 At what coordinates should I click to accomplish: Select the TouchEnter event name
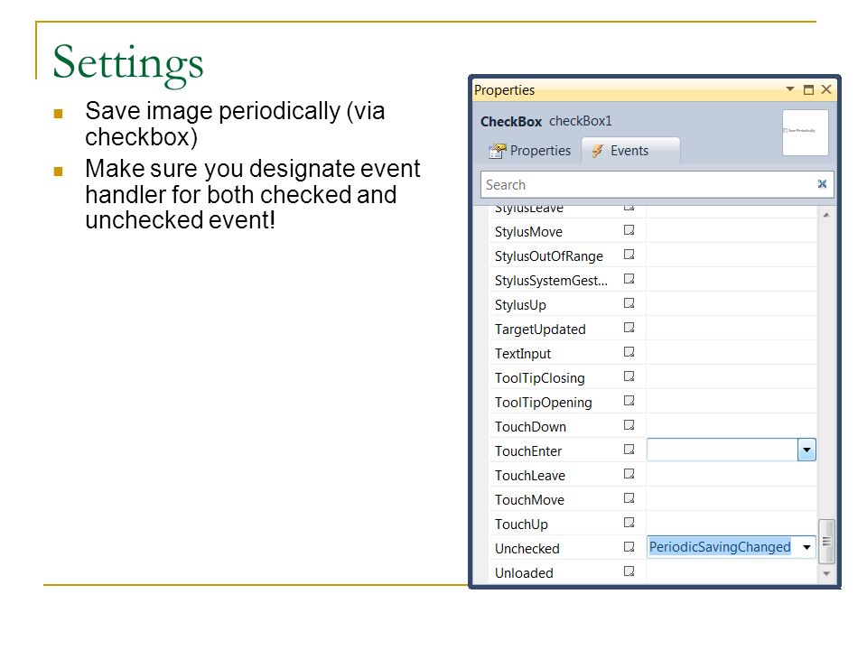coord(528,451)
